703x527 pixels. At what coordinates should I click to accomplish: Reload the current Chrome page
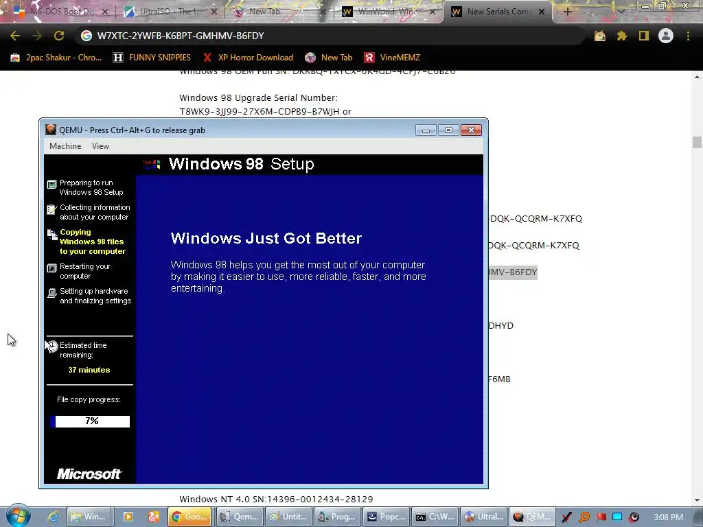point(59,36)
